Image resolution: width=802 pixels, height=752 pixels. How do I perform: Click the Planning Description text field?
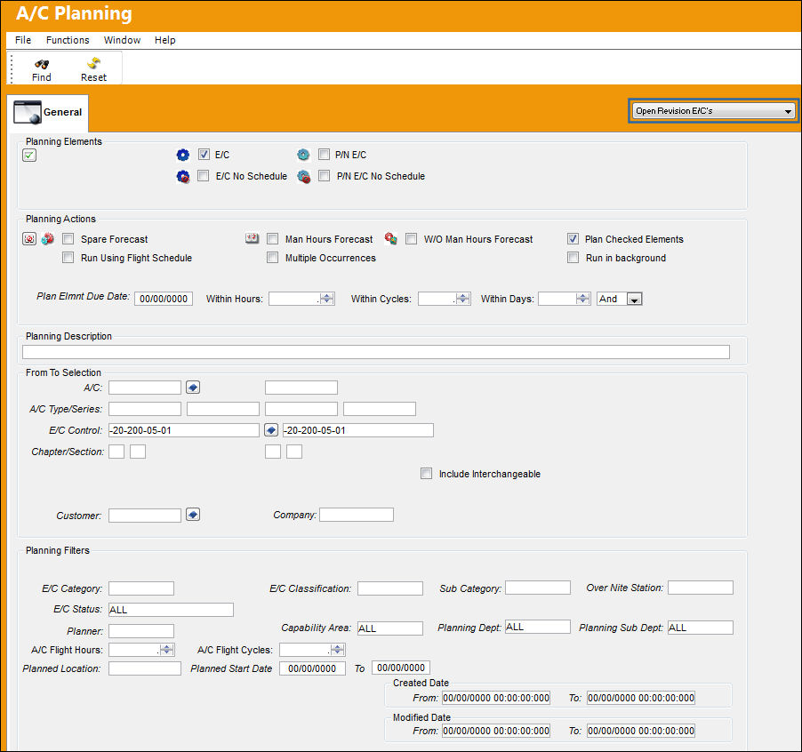(376, 352)
